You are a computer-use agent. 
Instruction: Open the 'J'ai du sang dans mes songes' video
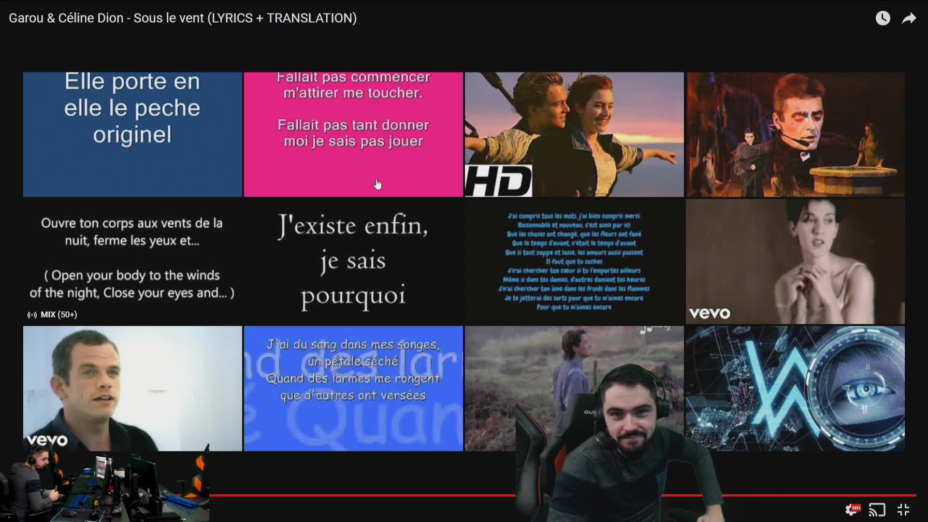[x=353, y=388]
